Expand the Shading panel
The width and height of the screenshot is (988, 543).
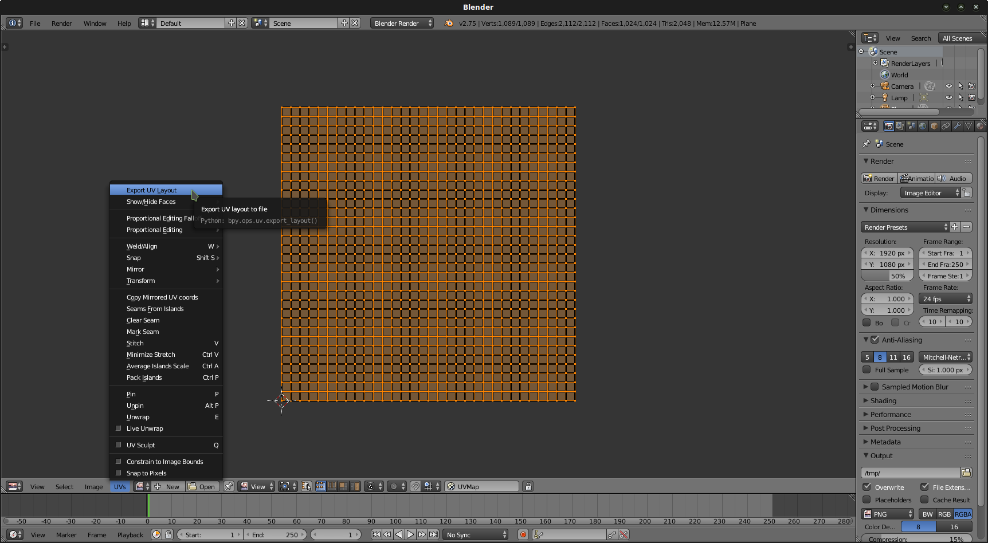pyautogui.click(x=883, y=401)
